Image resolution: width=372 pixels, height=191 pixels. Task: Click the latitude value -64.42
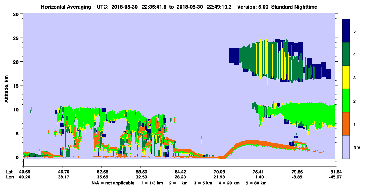click(x=179, y=172)
